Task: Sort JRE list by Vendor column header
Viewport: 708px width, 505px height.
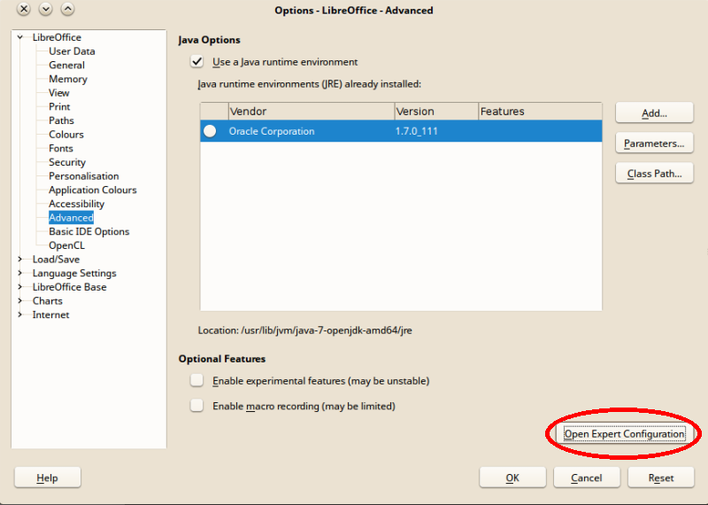Action: pos(310,112)
